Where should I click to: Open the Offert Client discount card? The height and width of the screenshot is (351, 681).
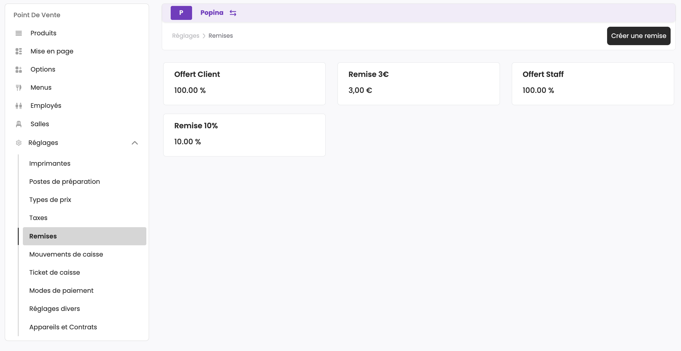click(x=244, y=83)
